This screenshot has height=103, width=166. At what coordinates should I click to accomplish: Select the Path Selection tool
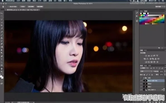2,62
